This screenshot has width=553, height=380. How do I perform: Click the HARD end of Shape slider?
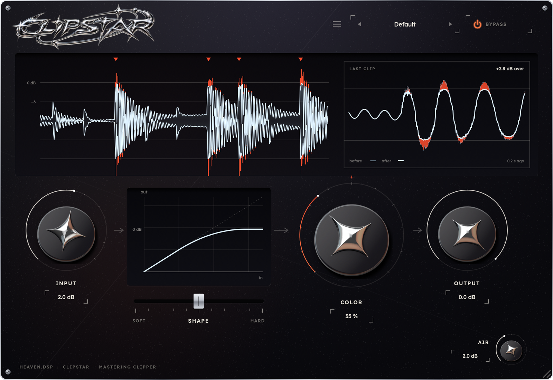coord(257,321)
